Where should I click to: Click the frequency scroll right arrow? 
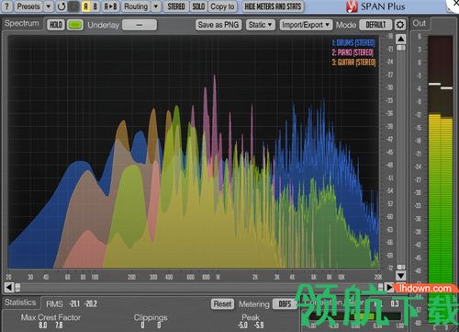pos(388,287)
